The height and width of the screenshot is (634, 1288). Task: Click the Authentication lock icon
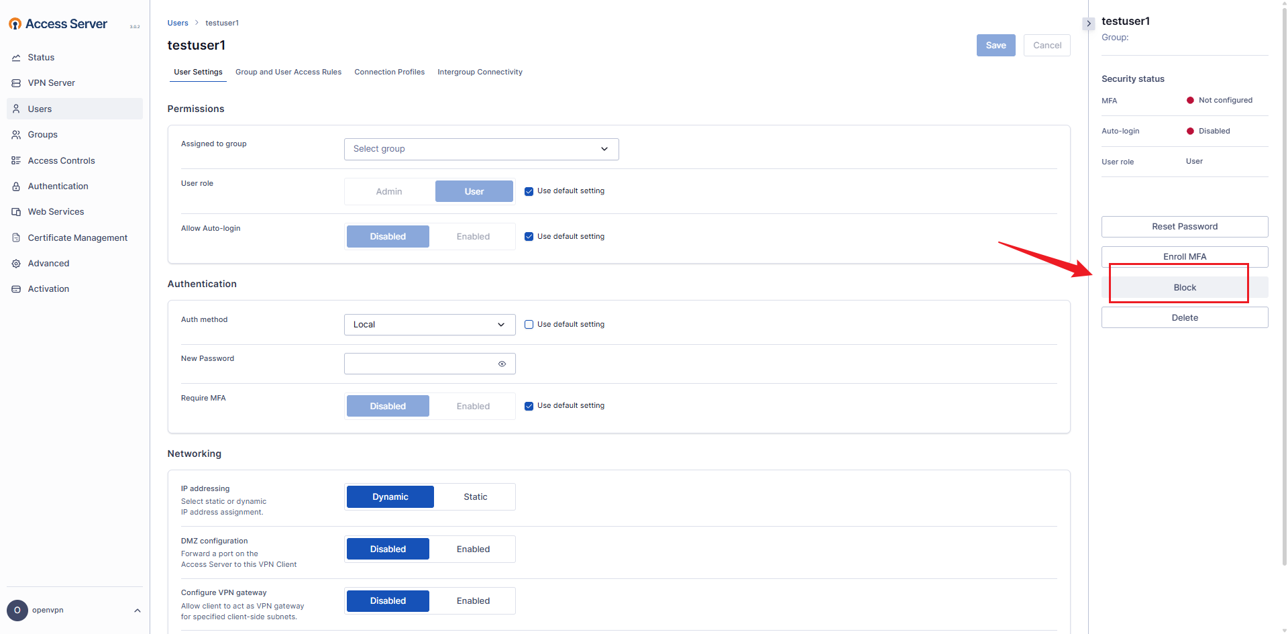click(16, 187)
